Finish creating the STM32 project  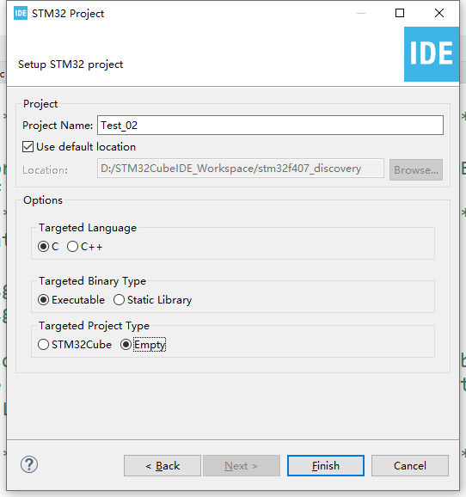326,466
